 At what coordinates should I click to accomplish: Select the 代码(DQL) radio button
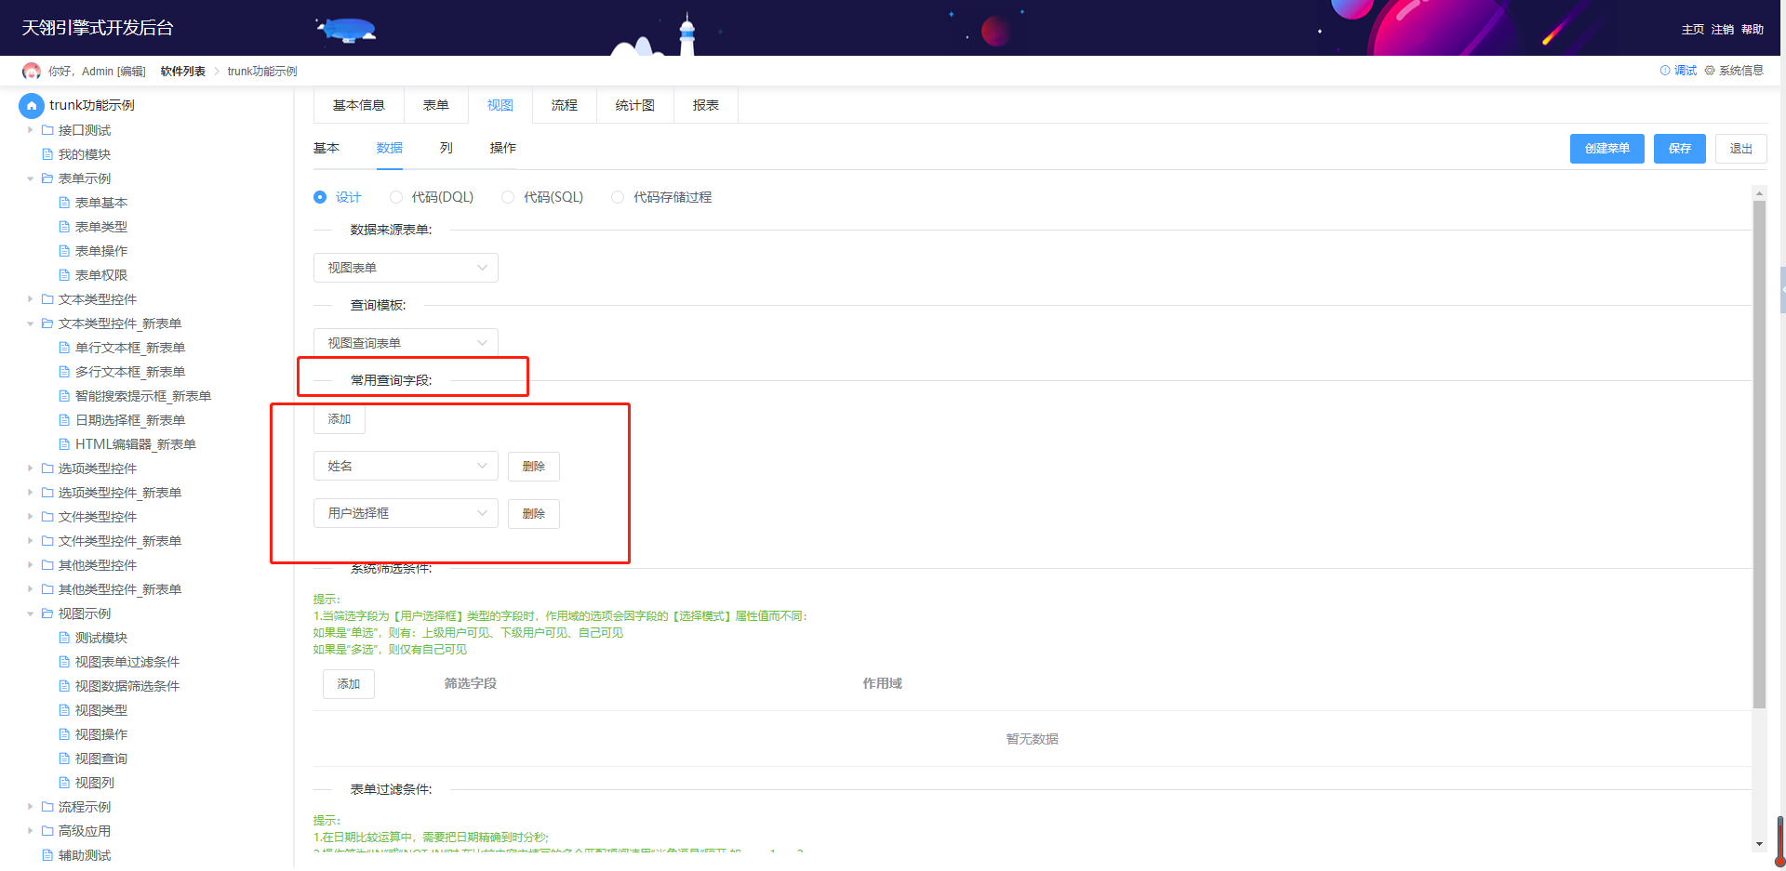click(396, 197)
